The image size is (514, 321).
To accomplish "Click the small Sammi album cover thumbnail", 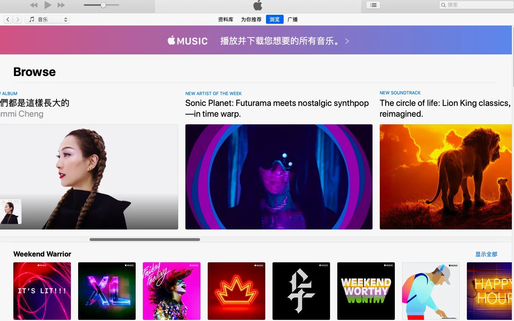I will pos(10,212).
